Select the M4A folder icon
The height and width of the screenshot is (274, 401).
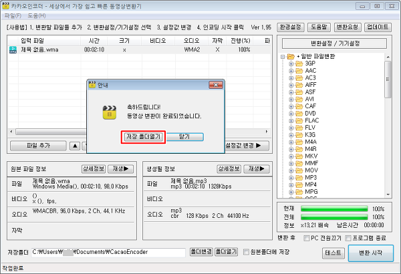[299, 142]
